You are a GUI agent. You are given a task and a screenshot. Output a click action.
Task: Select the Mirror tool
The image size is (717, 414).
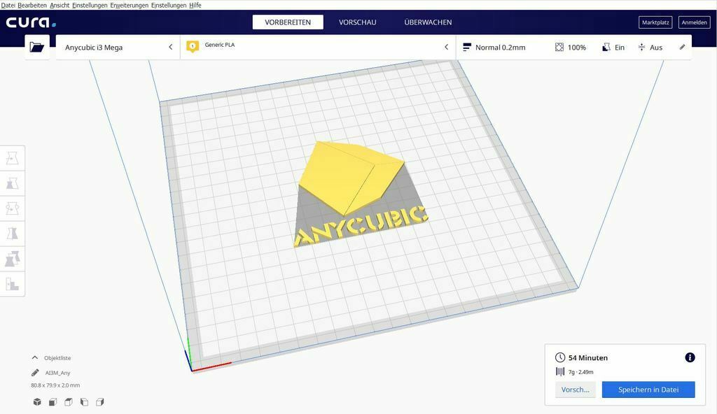click(x=12, y=233)
